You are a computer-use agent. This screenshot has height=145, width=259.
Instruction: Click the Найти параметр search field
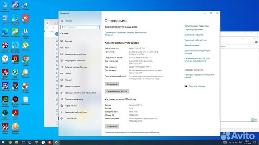(x=80, y=27)
